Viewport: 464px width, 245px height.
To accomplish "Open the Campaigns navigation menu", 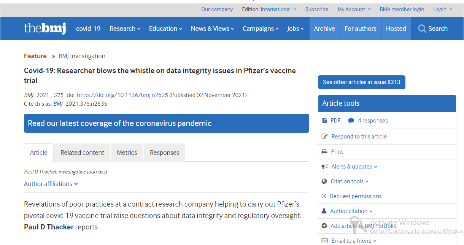I will click(261, 29).
